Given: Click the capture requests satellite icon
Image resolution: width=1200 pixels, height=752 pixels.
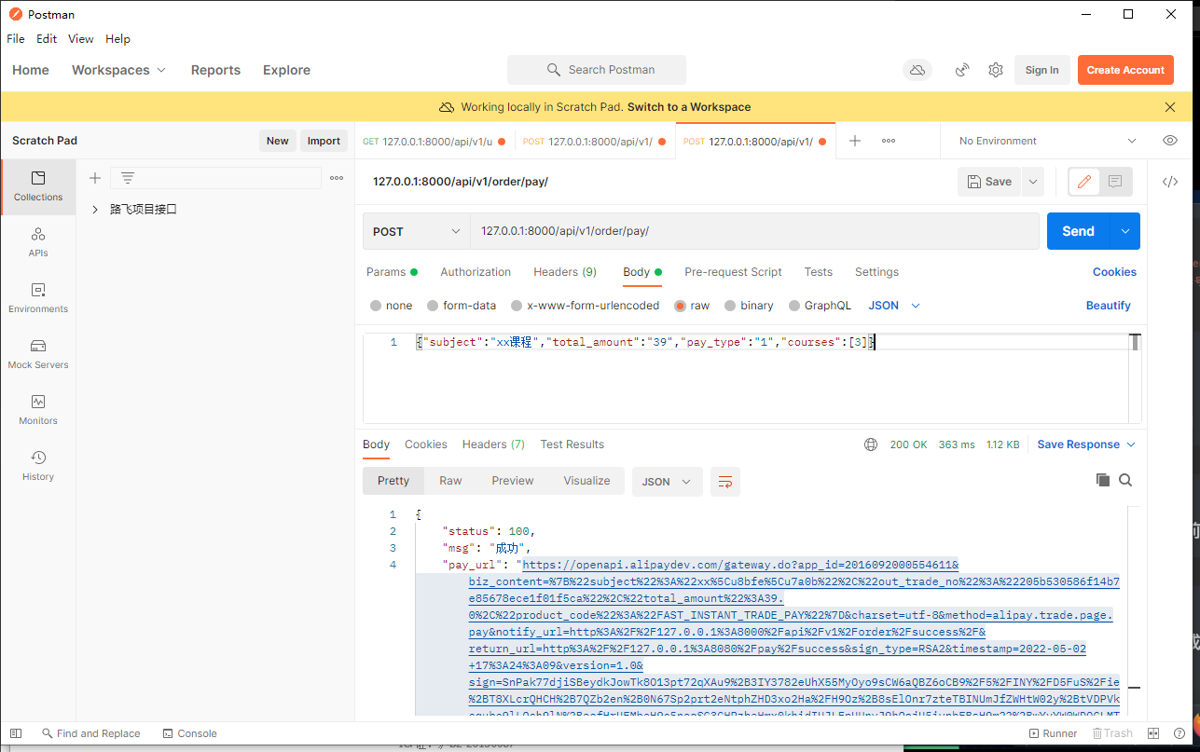Looking at the screenshot, I should tap(963, 70).
